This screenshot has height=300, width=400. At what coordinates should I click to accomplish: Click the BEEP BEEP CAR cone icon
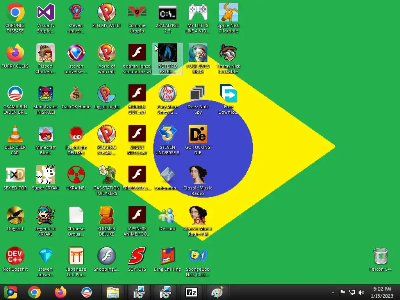coord(15,140)
